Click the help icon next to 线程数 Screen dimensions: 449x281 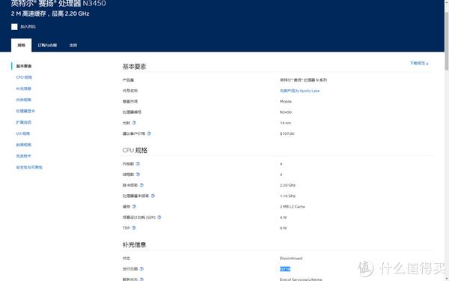click(x=138, y=175)
